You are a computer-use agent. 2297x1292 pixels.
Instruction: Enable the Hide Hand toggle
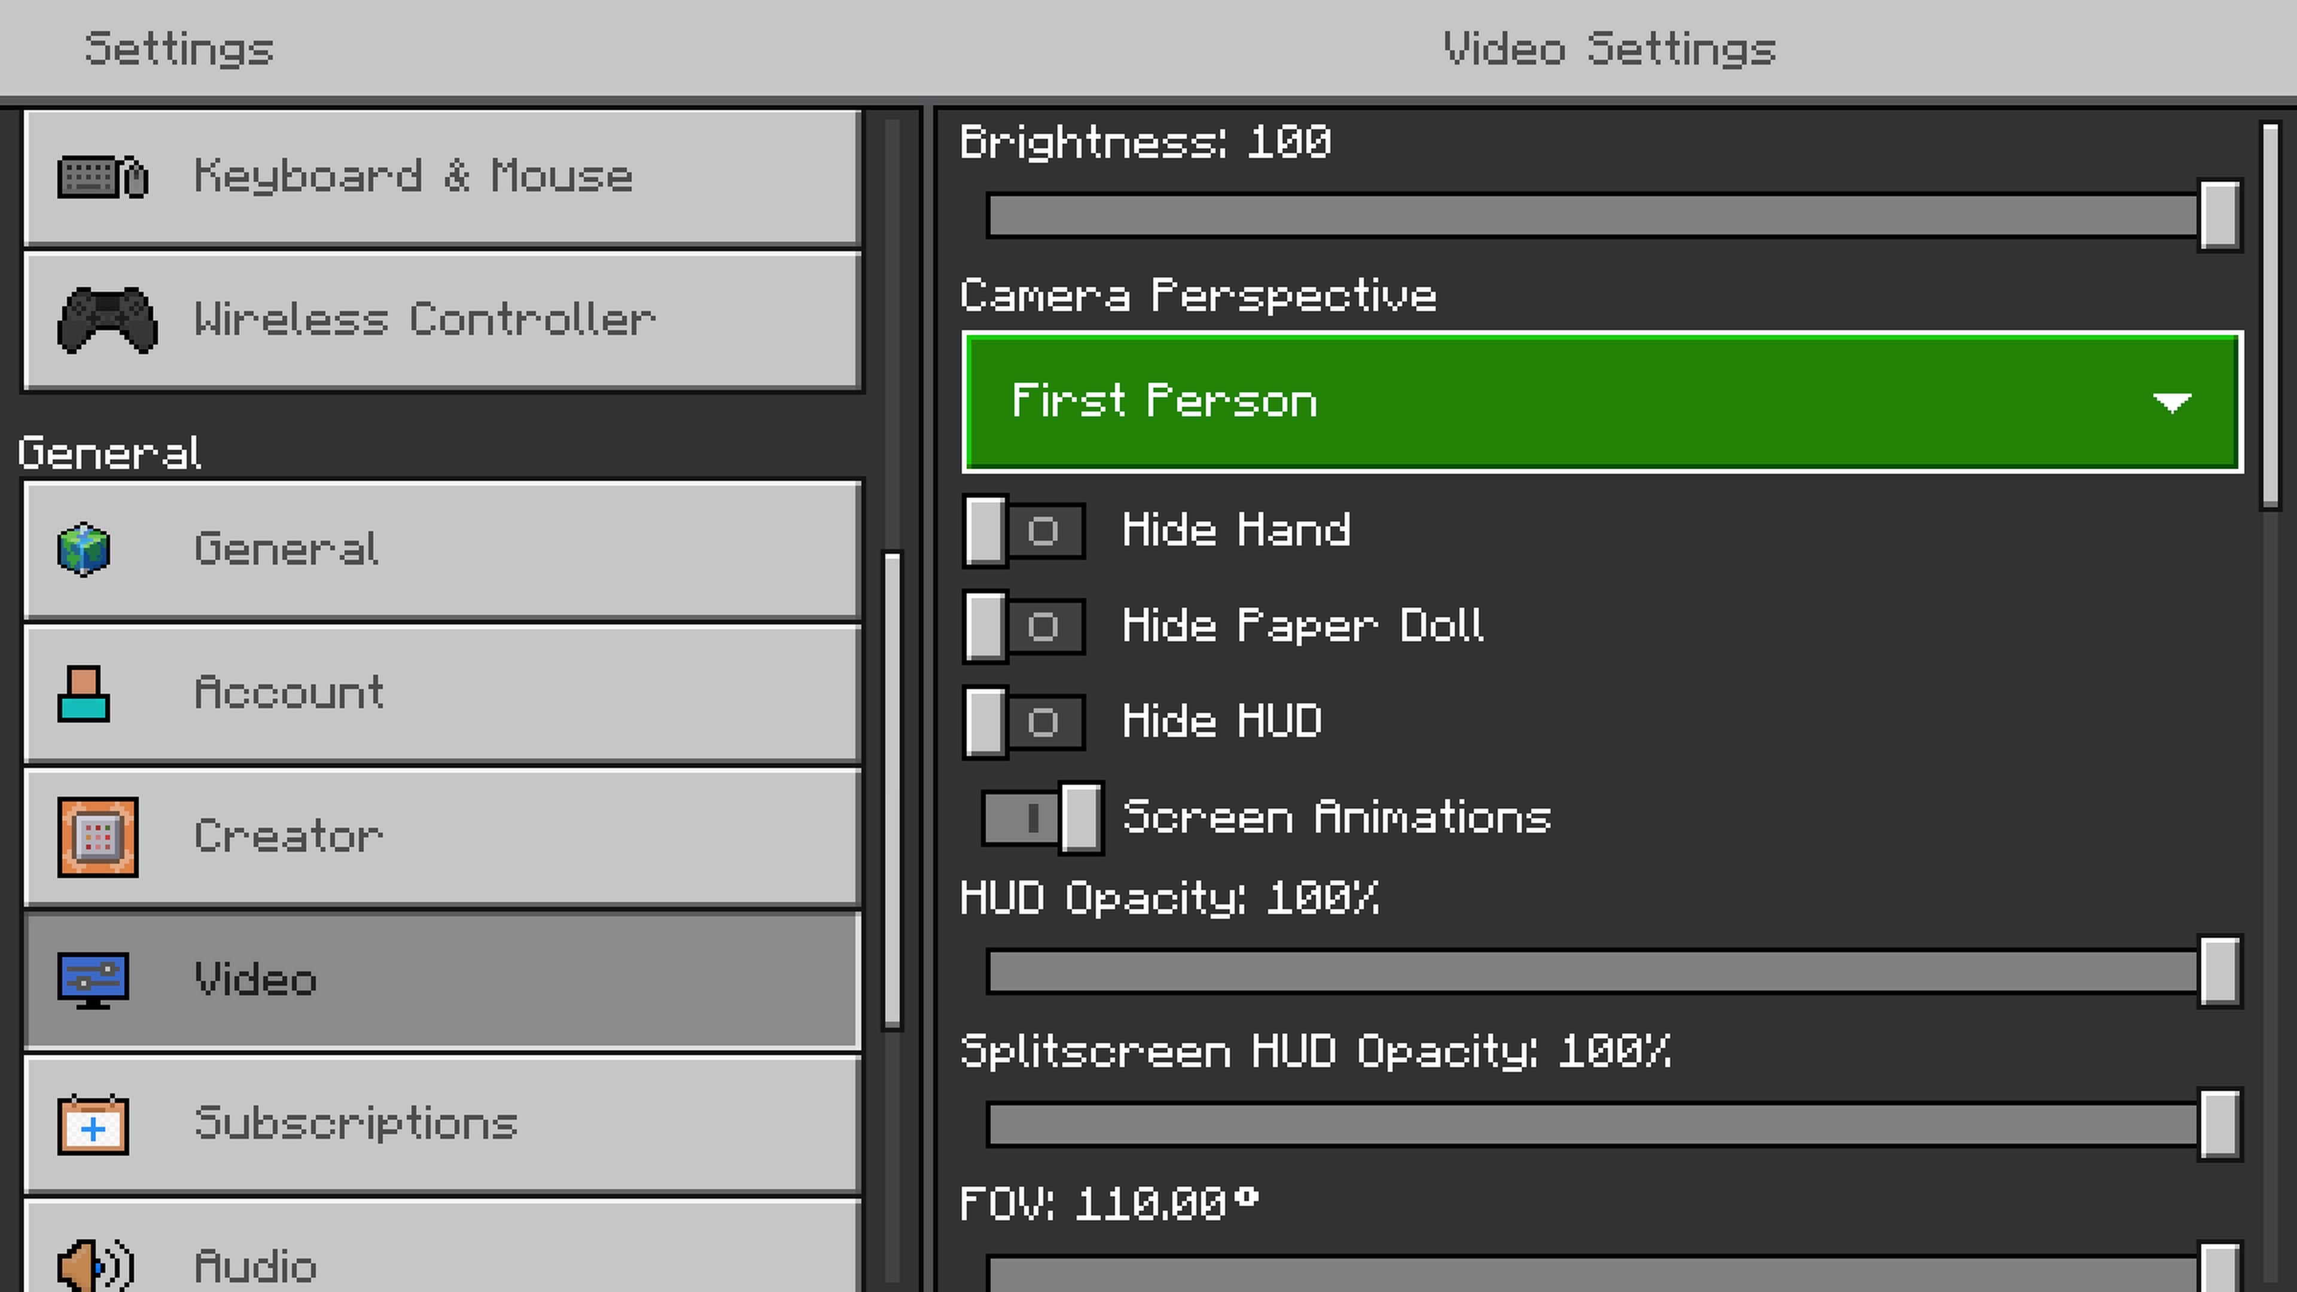(1023, 531)
